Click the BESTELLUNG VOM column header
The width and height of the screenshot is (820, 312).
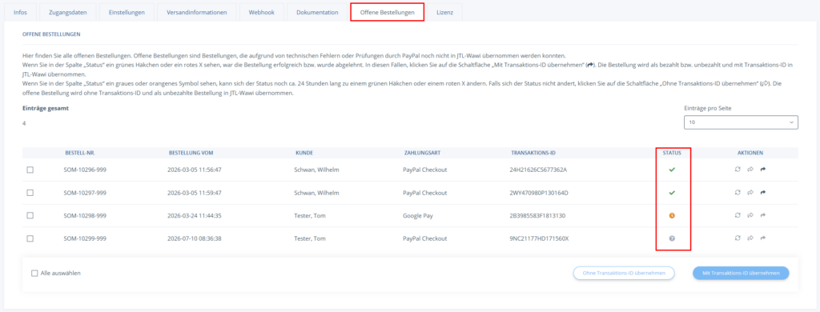pos(191,153)
